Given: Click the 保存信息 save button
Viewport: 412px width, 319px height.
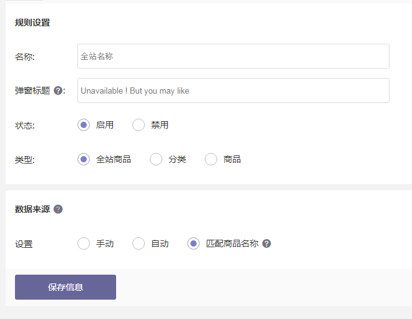Looking at the screenshot, I should point(66,287).
